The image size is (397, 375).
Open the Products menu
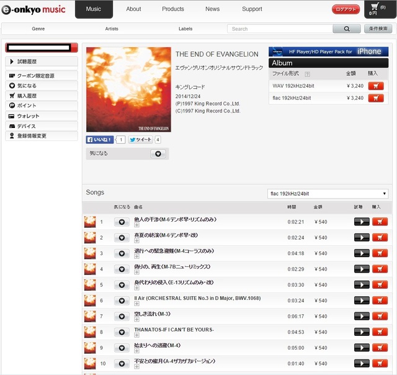click(x=172, y=9)
